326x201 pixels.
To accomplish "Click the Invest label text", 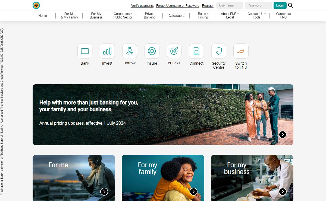I will (107, 63).
